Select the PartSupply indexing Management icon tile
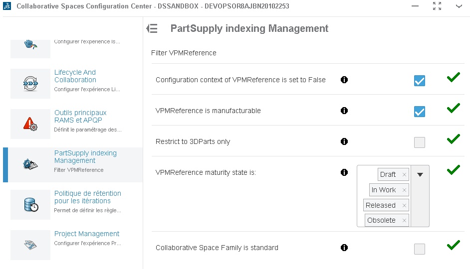 30,164
